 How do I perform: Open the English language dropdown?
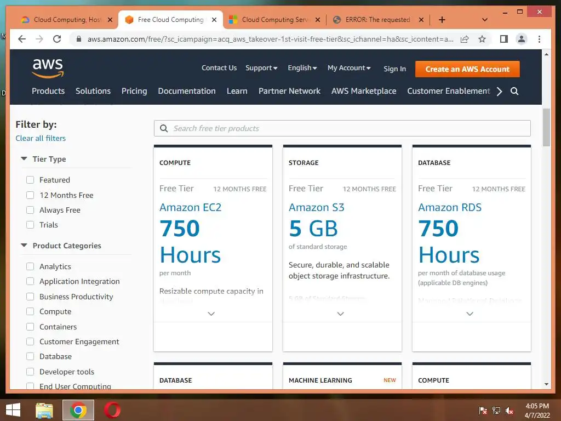pos(302,67)
